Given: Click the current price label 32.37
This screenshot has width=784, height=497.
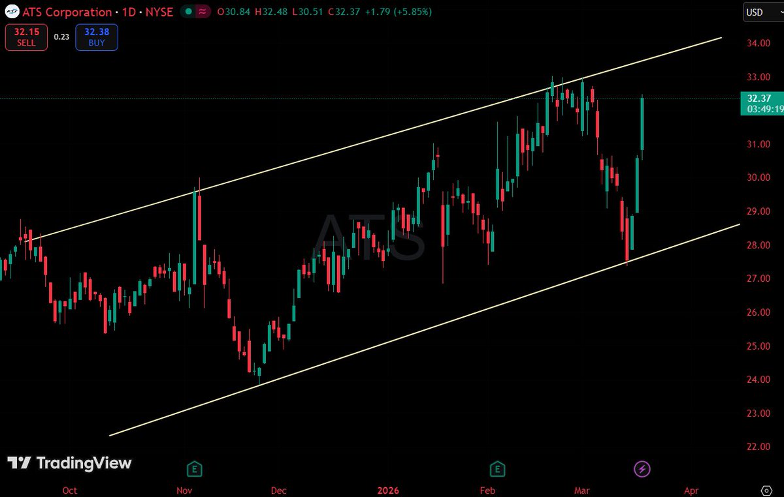Looking at the screenshot, I should pos(760,98).
